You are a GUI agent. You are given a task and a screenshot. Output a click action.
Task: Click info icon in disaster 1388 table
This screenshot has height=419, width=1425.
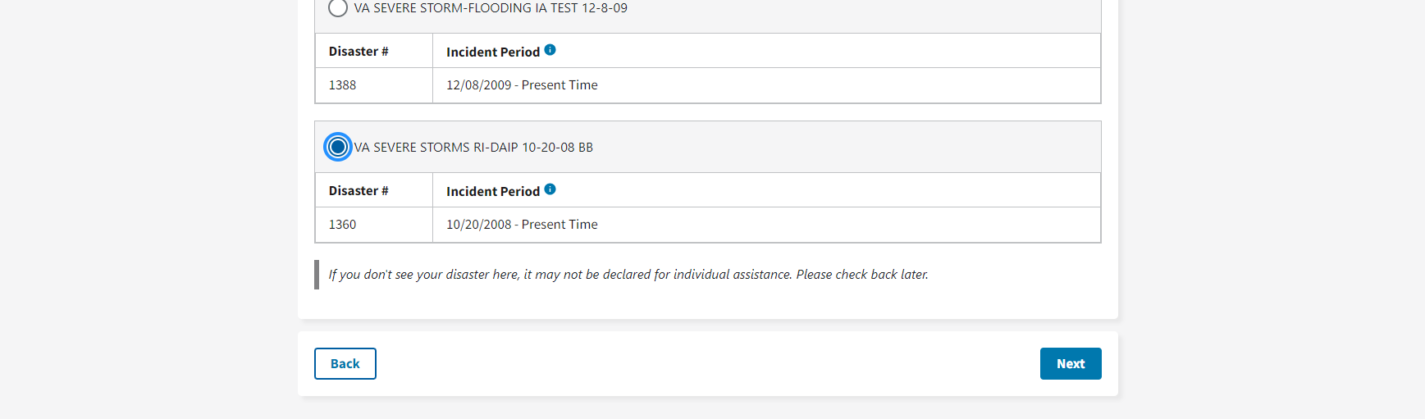pos(550,50)
